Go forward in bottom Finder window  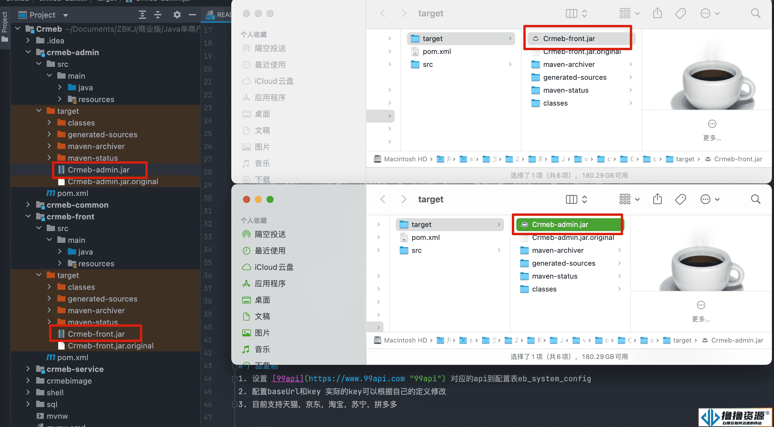[x=403, y=199]
